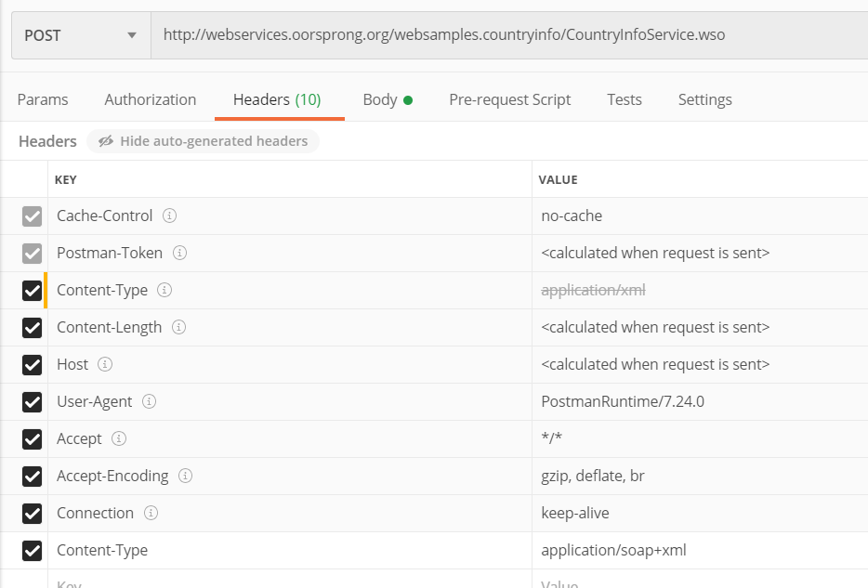
Task: Hide auto-generated headers
Action: (204, 141)
